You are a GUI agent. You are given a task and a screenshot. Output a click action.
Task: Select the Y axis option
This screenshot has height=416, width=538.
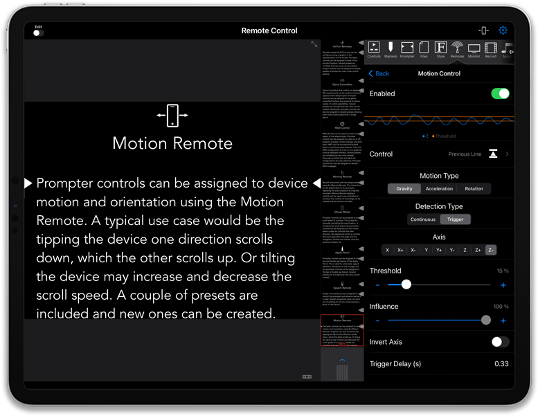click(426, 250)
